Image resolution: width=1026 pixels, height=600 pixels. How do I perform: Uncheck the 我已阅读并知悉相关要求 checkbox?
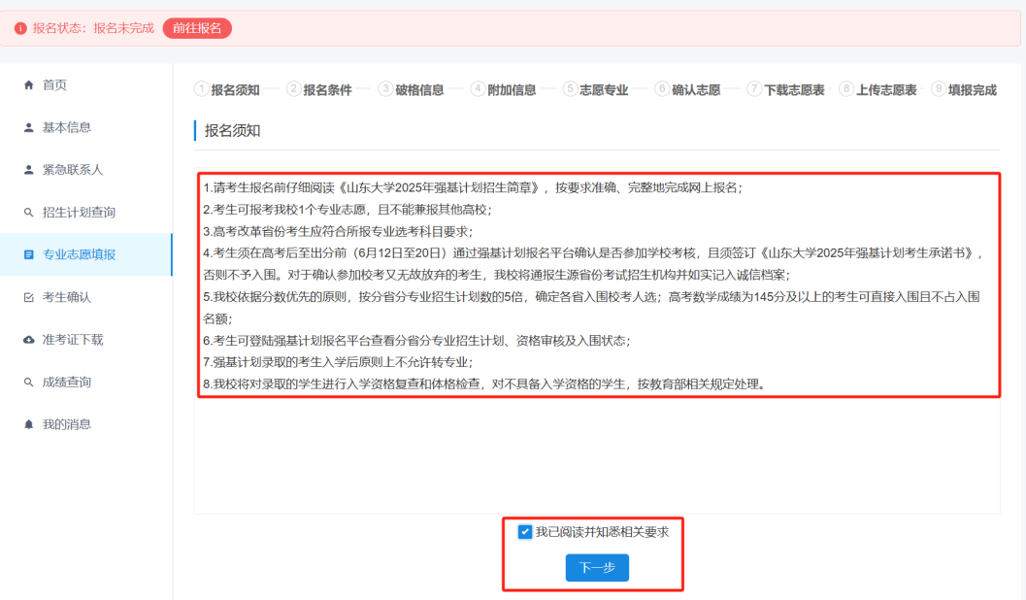[525, 532]
